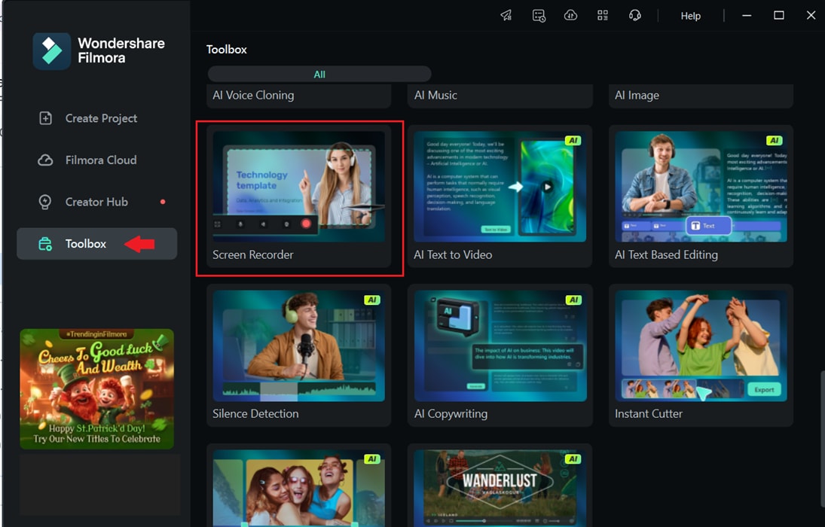Click the Screen Recorder label text

[252, 254]
